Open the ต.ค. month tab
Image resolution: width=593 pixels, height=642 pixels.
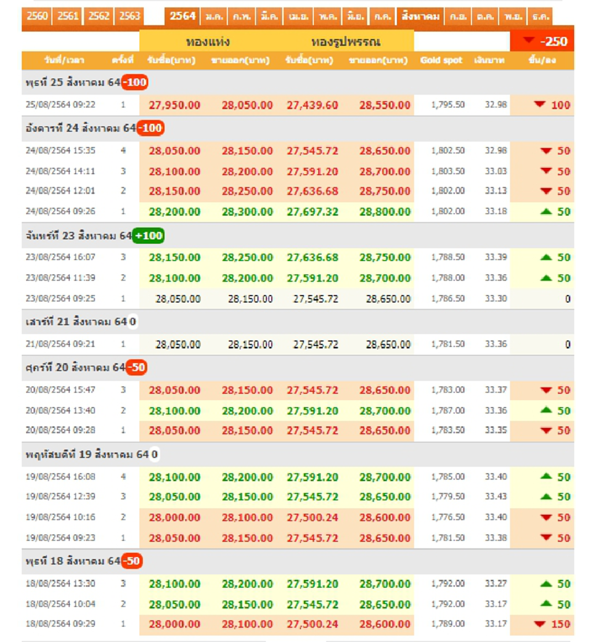tap(486, 16)
